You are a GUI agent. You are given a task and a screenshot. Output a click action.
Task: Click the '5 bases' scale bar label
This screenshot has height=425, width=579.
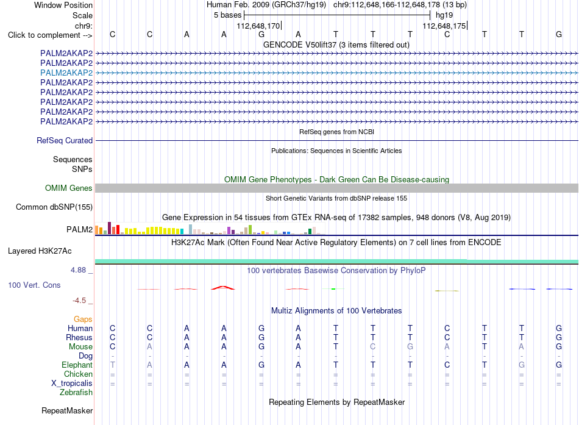227,15
